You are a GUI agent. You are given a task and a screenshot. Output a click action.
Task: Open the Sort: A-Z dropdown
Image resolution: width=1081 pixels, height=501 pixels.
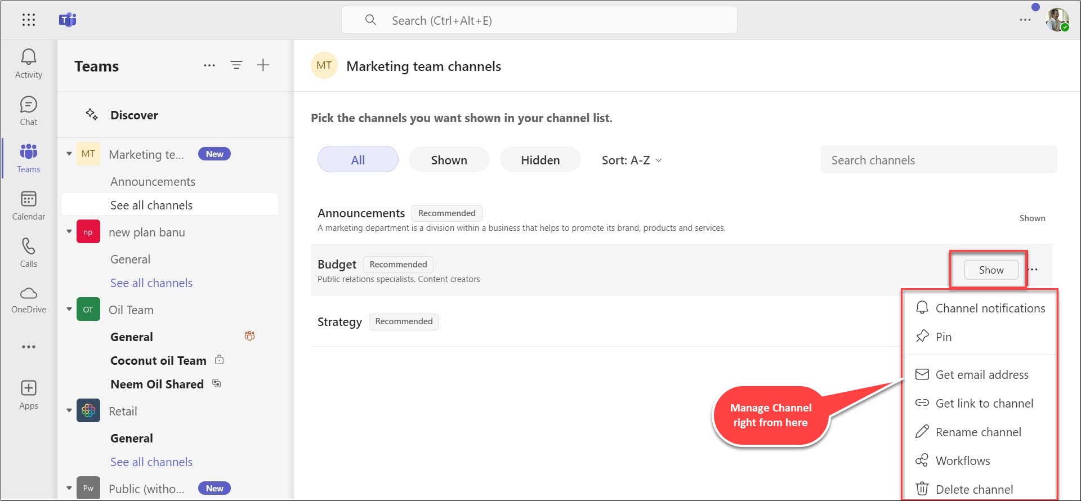632,160
